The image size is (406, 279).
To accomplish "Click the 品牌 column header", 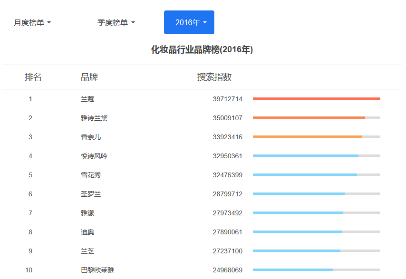I will (x=89, y=77).
